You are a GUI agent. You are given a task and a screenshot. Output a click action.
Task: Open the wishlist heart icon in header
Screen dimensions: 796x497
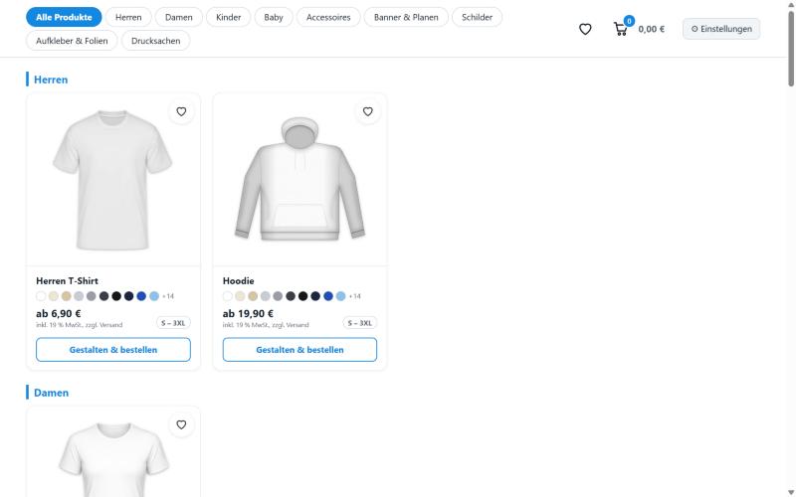585,29
